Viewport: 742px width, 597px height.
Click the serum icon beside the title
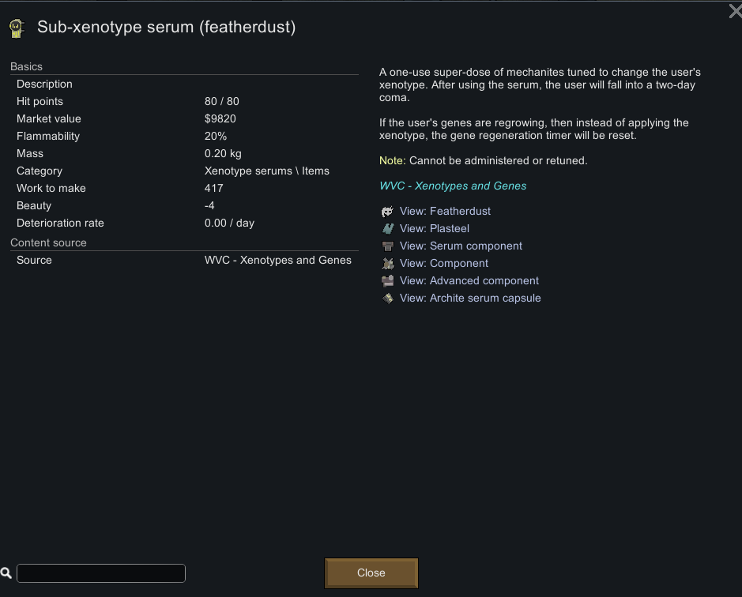[16, 28]
